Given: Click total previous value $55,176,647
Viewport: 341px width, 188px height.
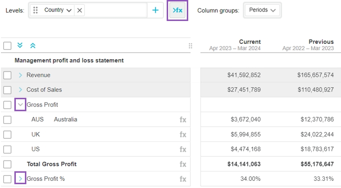Looking at the screenshot, I should (x=317, y=164).
